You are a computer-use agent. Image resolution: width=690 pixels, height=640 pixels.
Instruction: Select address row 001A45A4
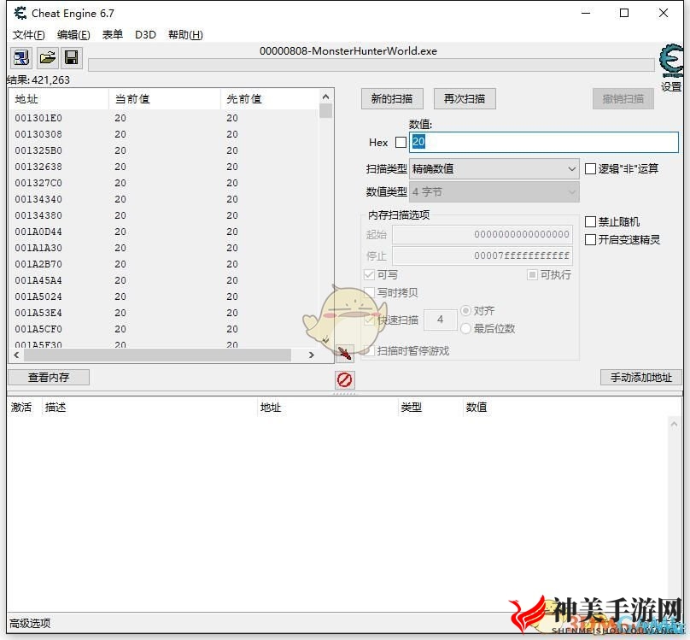164,281
